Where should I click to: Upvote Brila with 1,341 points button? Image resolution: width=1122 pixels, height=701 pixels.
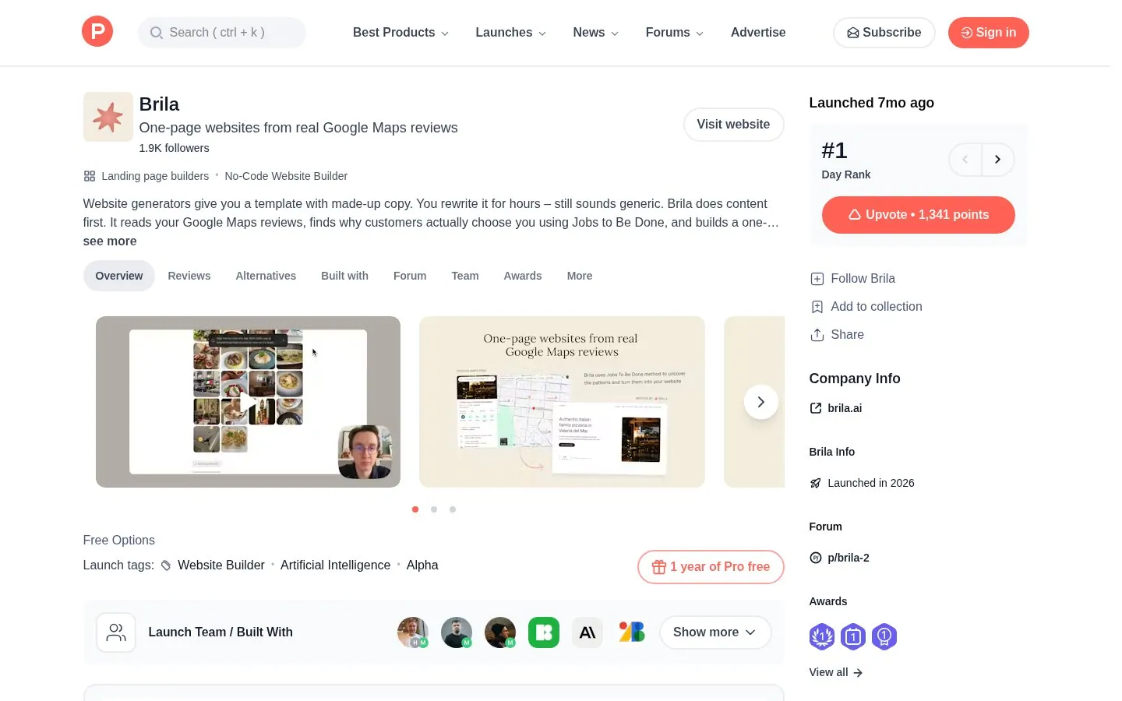918,215
